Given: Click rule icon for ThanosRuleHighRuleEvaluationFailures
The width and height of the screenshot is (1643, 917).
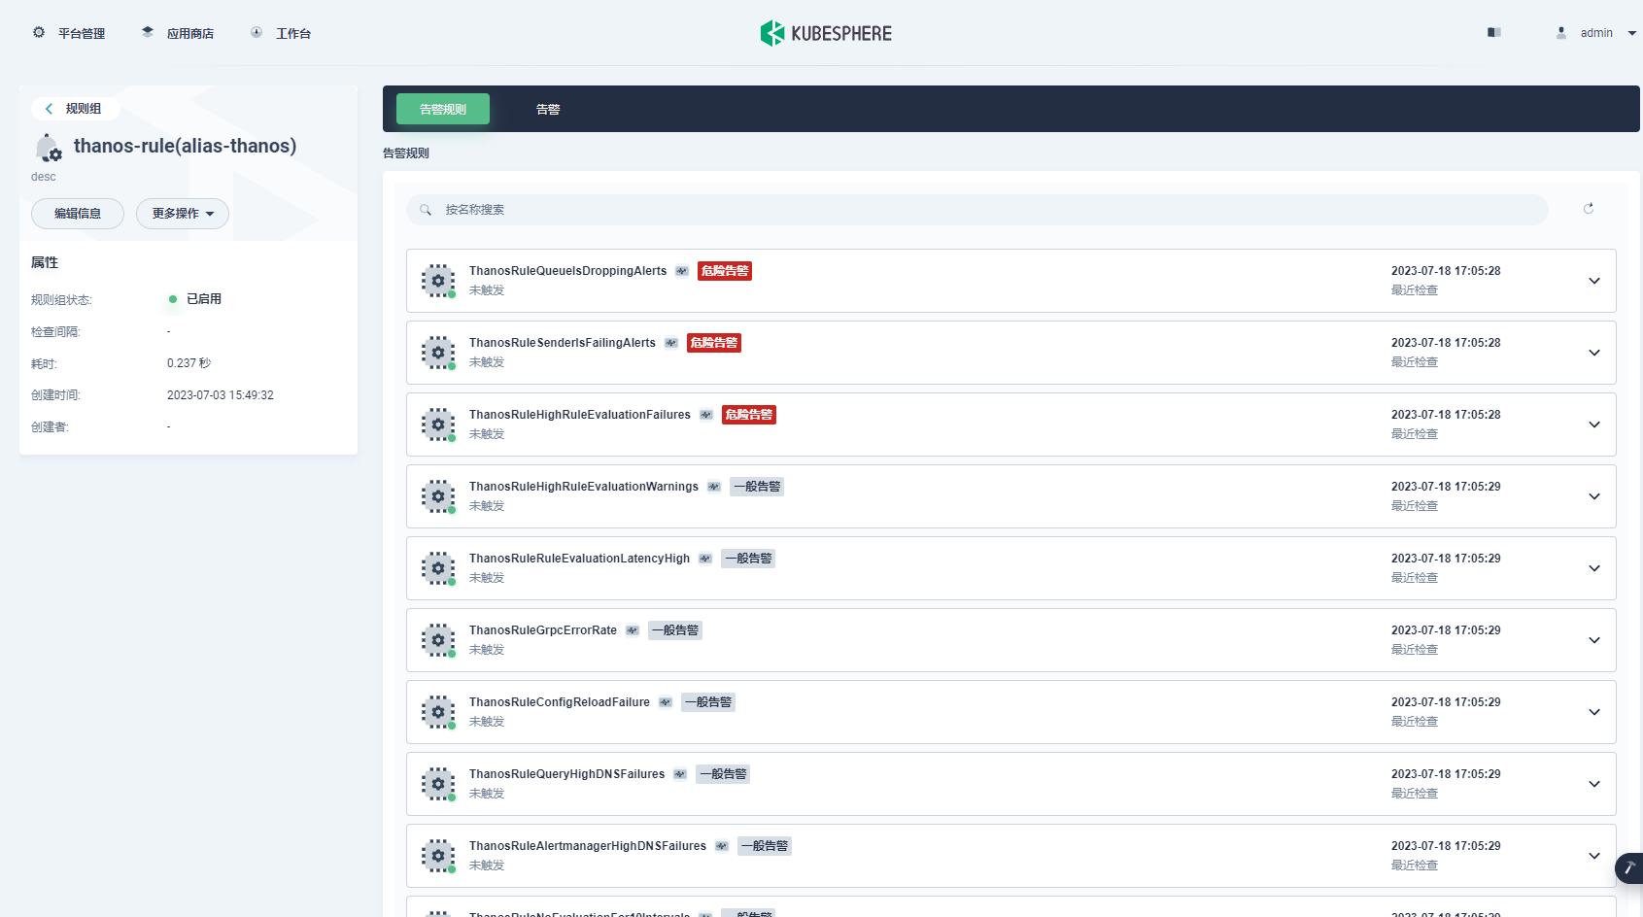Looking at the screenshot, I should coord(438,425).
